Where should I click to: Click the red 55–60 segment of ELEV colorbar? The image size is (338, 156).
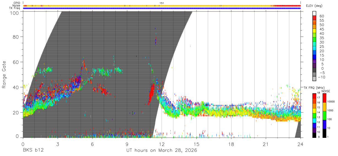pos(314,18)
